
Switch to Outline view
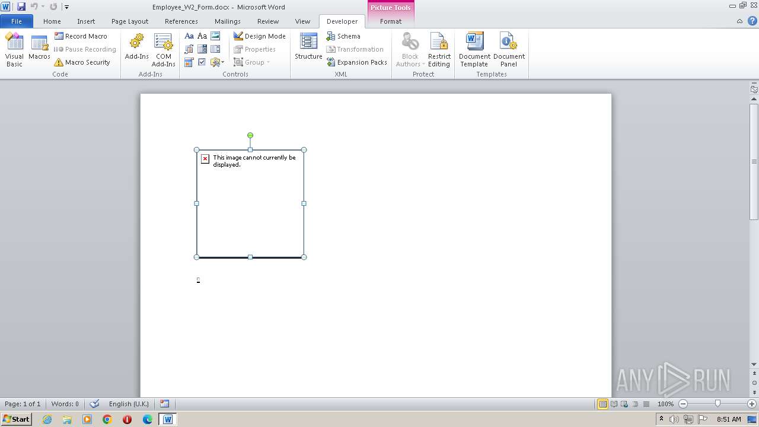point(635,404)
